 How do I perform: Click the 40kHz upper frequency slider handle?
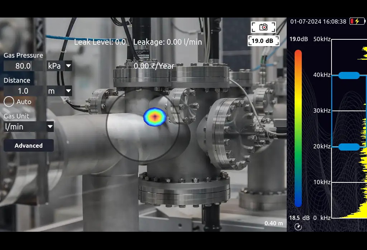pyautogui.click(x=349, y=75)
